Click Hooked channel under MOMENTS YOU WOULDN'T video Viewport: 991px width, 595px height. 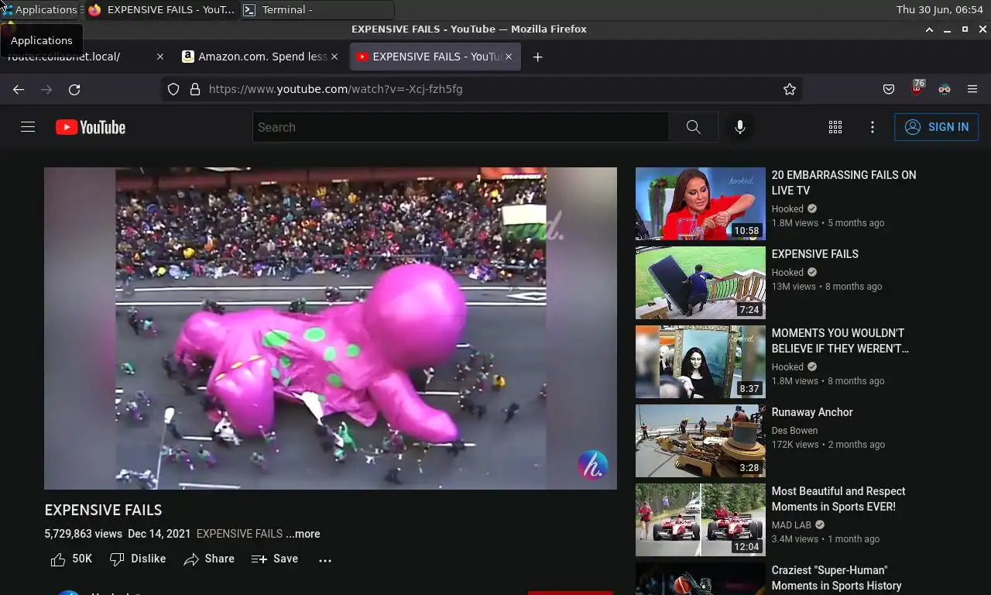click(x=787, y=367)
